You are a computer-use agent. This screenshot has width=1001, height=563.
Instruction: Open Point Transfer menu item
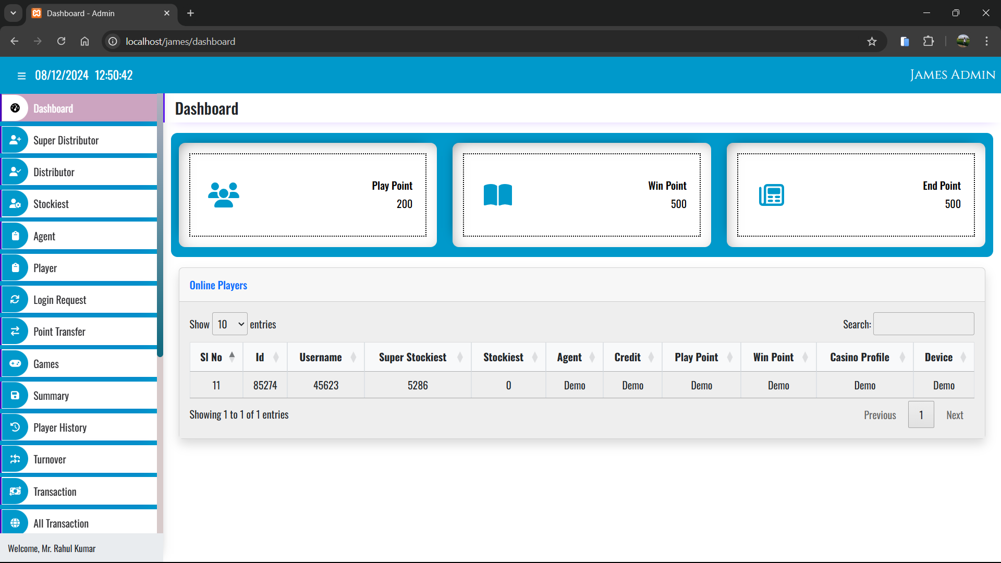[x=79, y=332]
